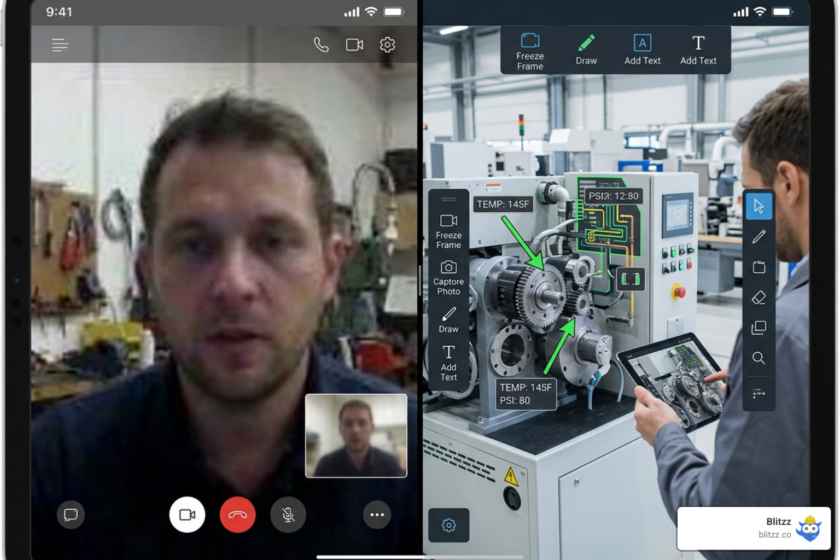Select the eraser tool

pos(759,297)
